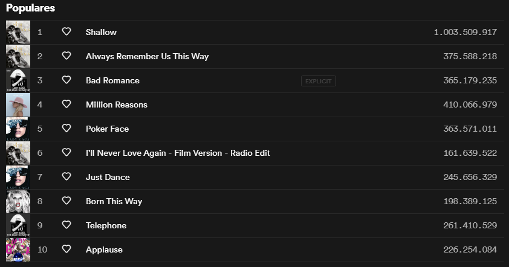Play the Poker Face track title

pos(108,129)
